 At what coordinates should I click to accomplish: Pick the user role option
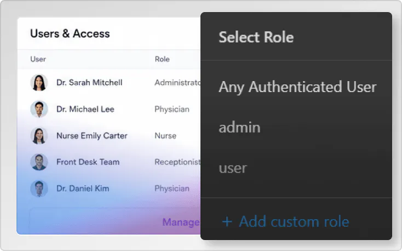point(233,168)
